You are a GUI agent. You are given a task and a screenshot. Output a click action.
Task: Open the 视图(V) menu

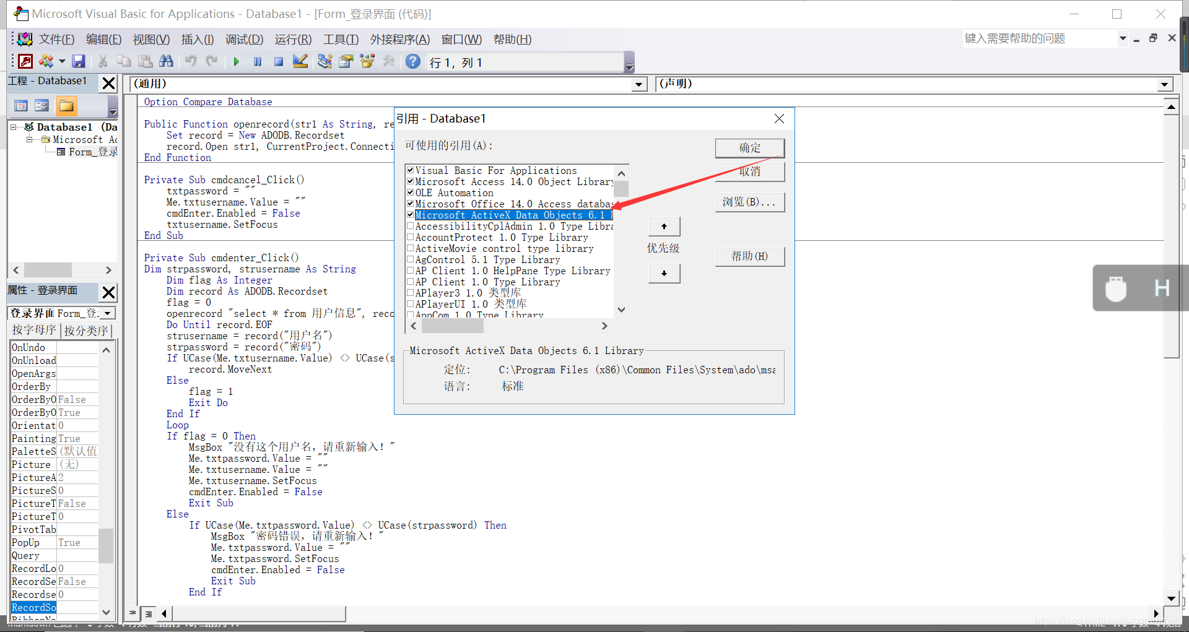pyautogui.click(x=151, y=40)
